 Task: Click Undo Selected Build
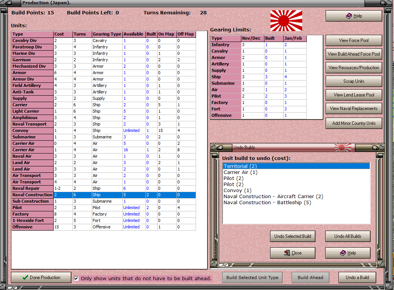pyautogui.click(x=293, y=236)
